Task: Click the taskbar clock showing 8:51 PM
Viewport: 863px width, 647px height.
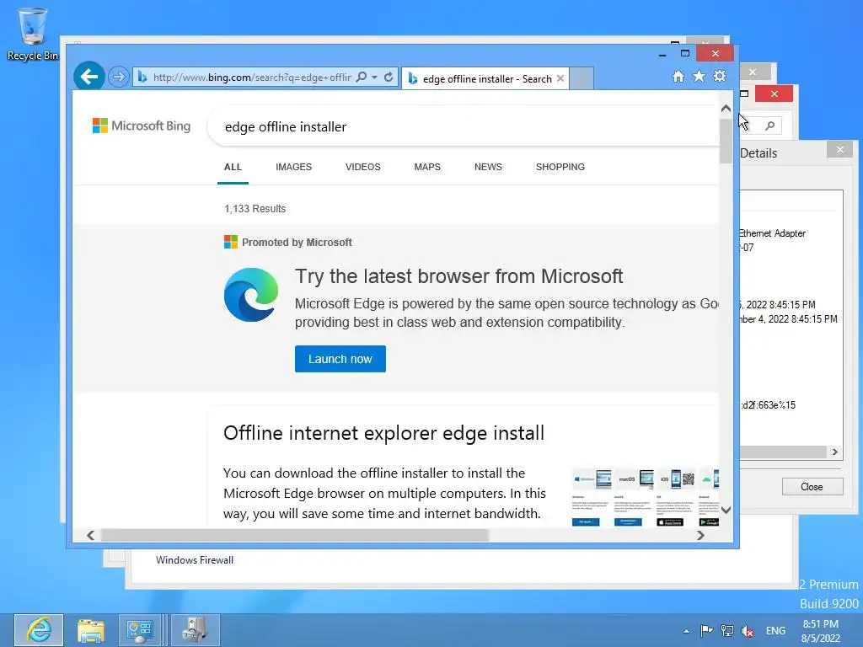Action: tap(821, 631)
